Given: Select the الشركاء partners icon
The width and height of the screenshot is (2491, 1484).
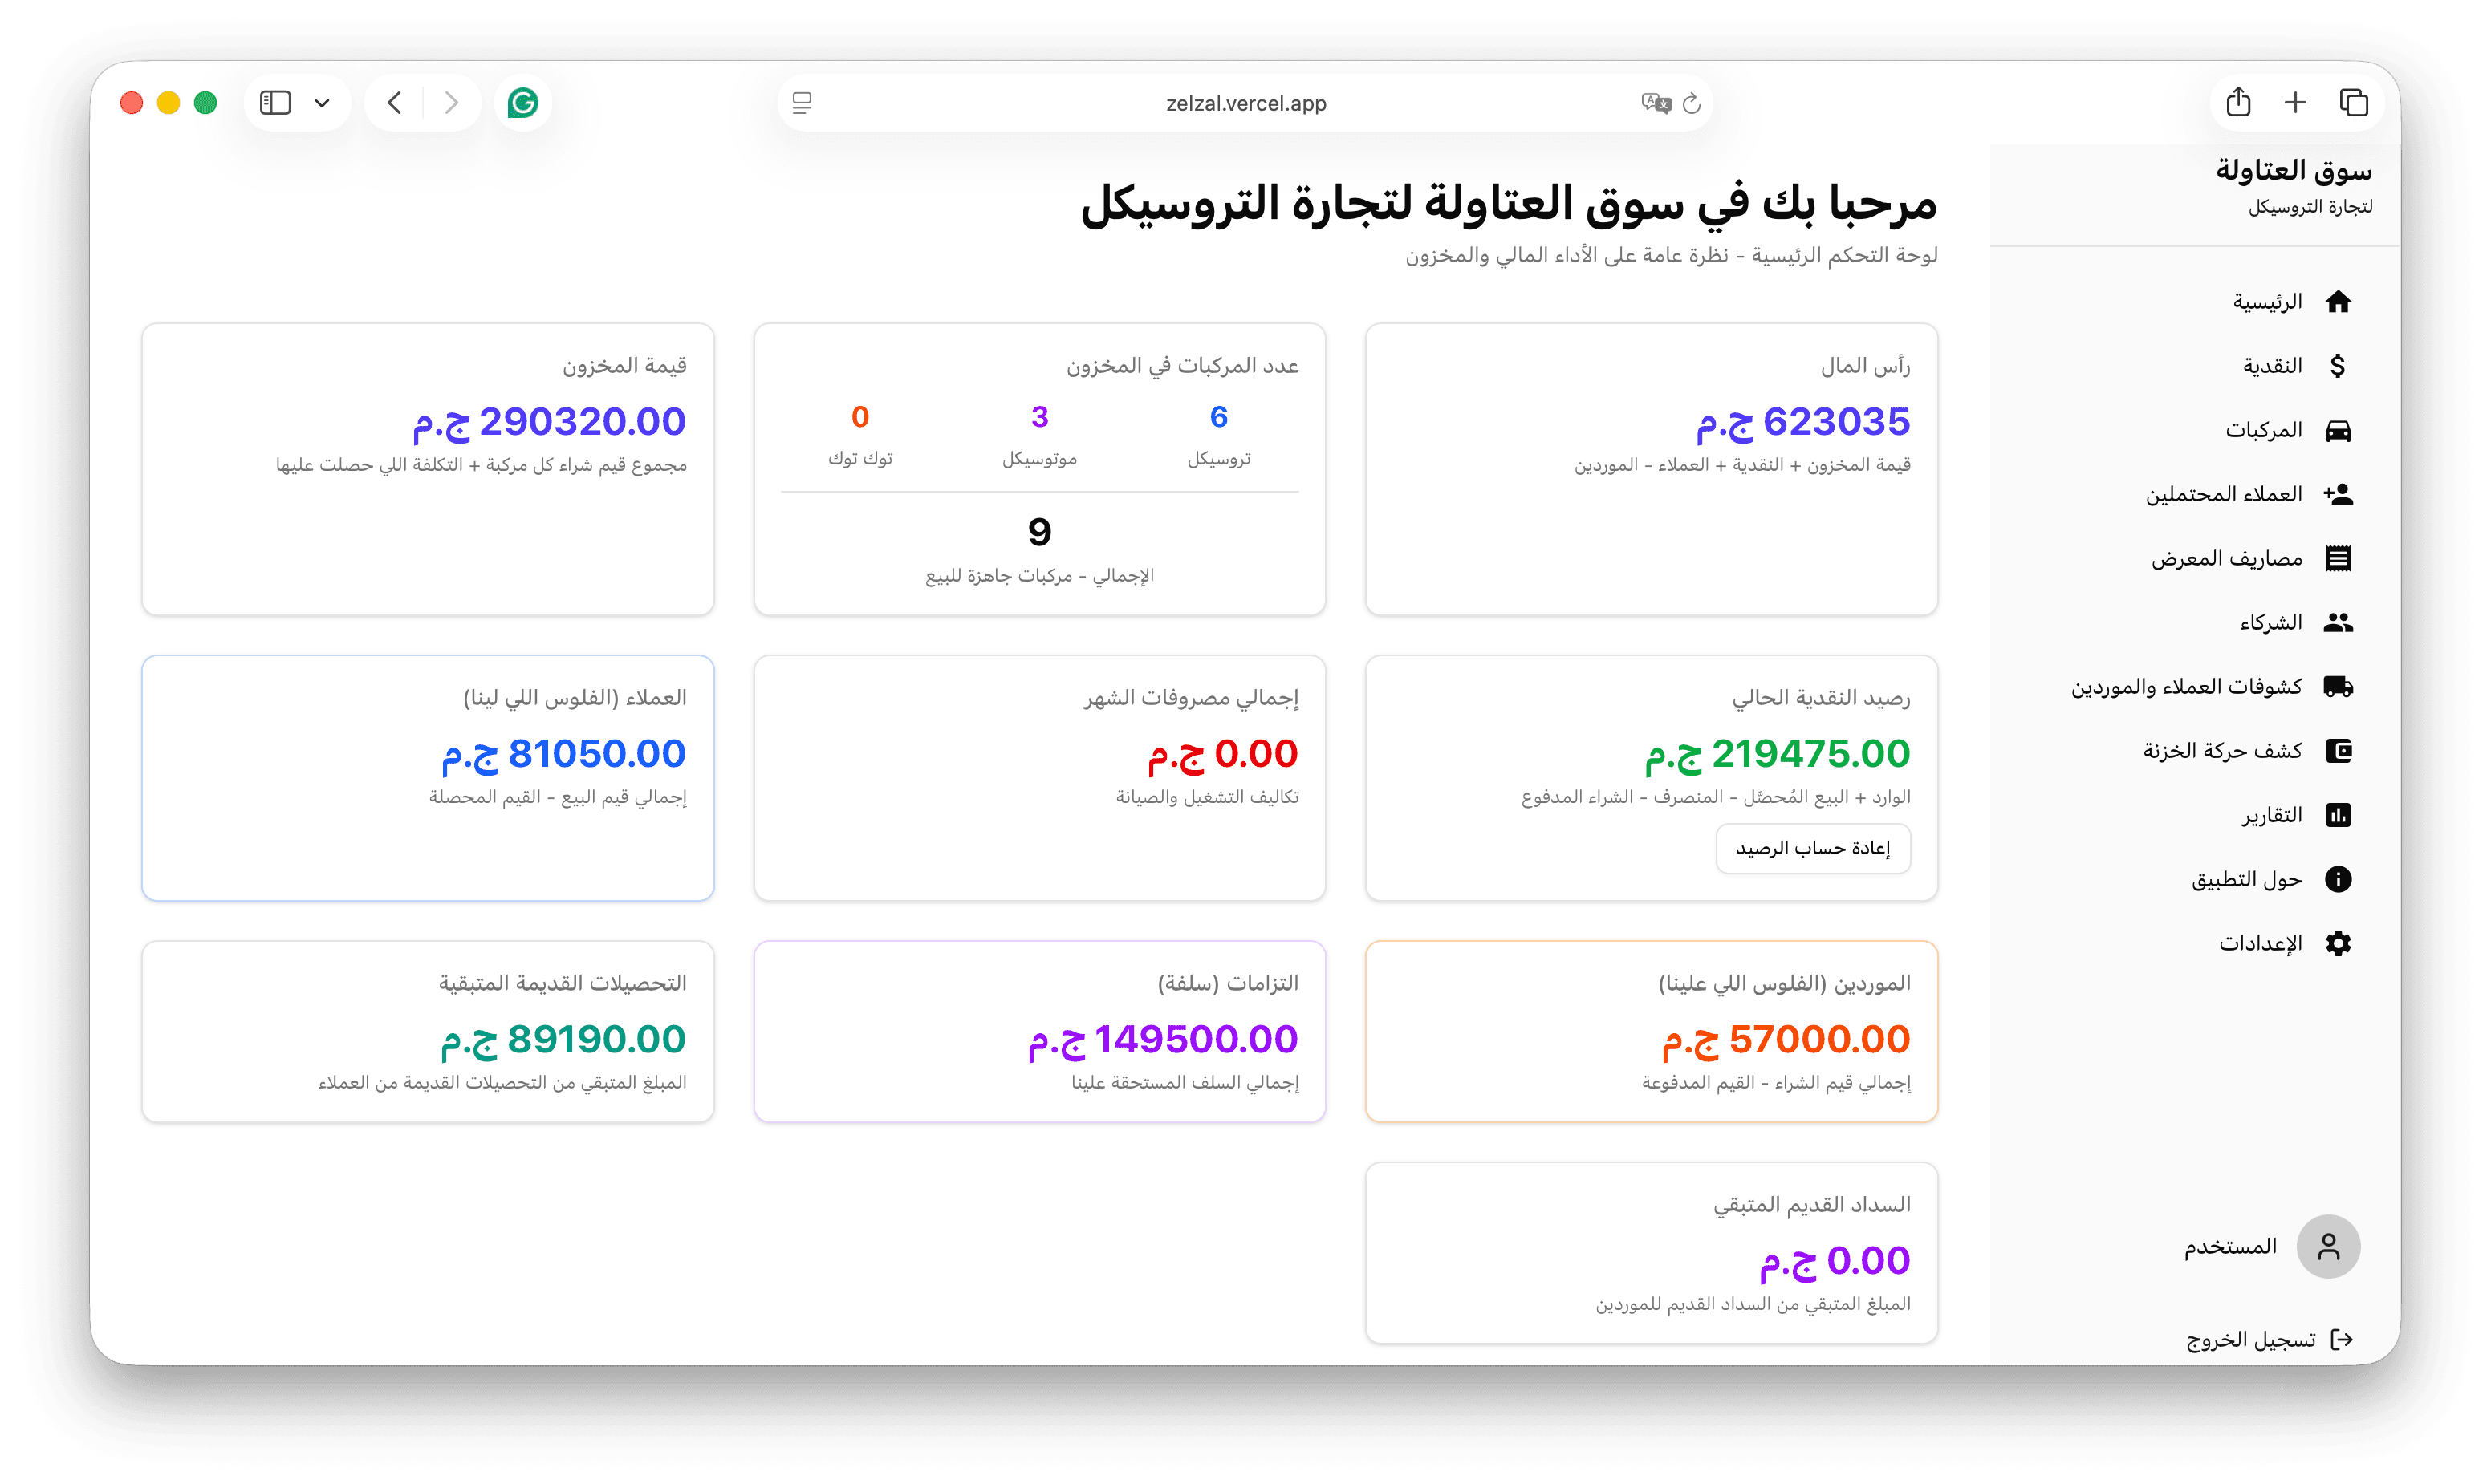Looking at the screenshot, I should click(x=2339, y=621).
